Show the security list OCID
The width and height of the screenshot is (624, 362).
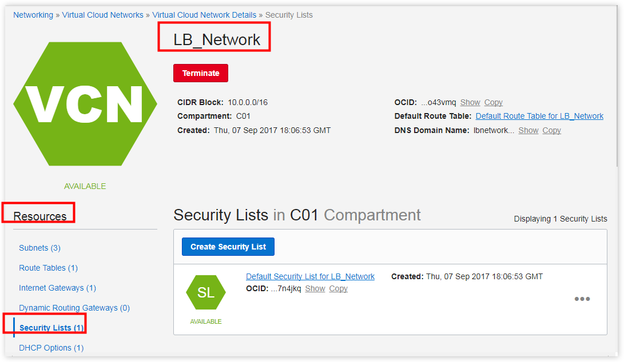pos(315,288)
